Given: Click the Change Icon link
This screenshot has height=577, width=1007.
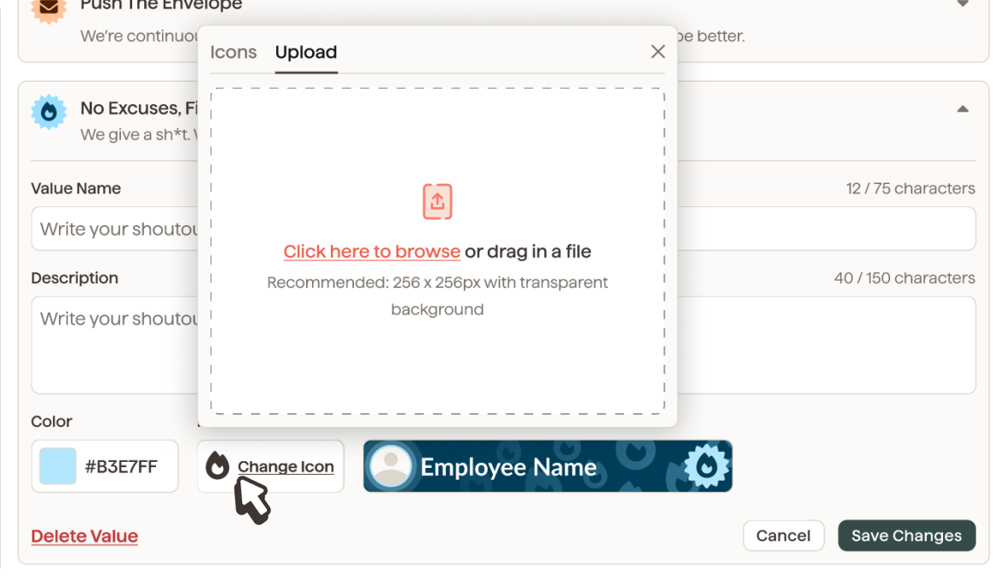Looking at the screenshot, I should 286,466.
